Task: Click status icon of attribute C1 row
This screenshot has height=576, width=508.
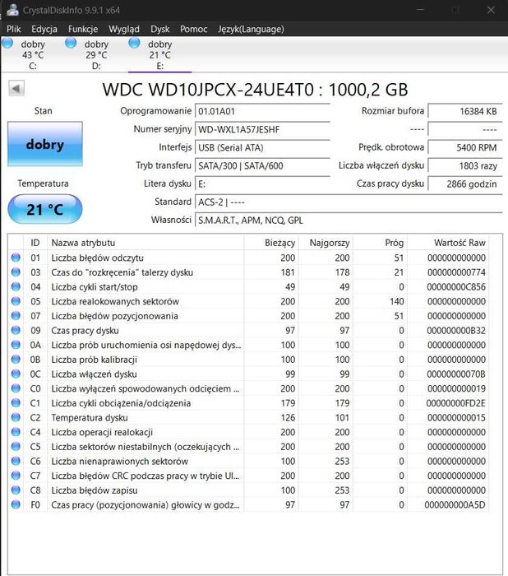Action: [x=16, y=403]
